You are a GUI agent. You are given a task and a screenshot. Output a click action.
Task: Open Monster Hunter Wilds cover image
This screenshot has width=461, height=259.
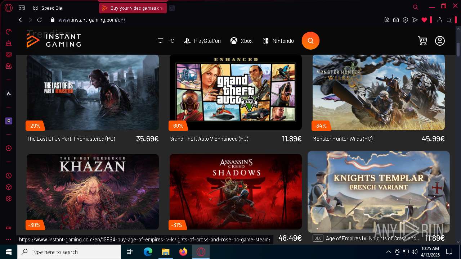(x=379, y=92)
